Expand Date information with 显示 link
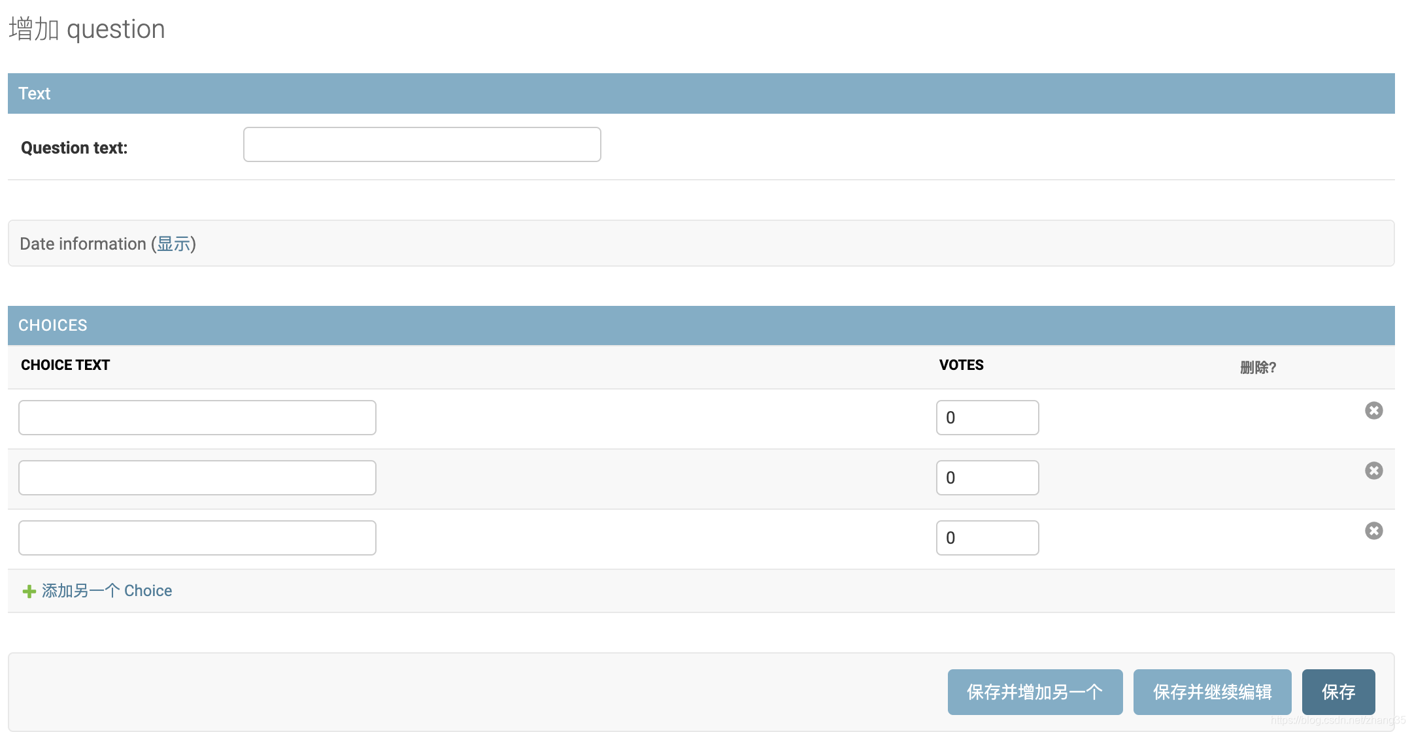The height and width of the screenshot is (732, 1412). pyautogui.click(x=173, y=244)
